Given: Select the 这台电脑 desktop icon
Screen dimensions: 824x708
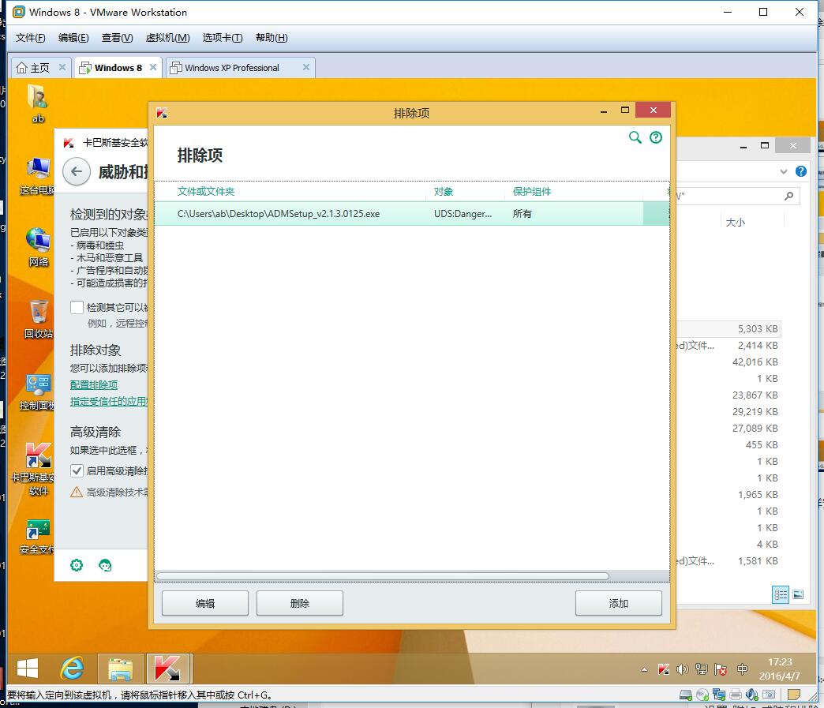Looking at the screenshot, I should coord(38,176).
